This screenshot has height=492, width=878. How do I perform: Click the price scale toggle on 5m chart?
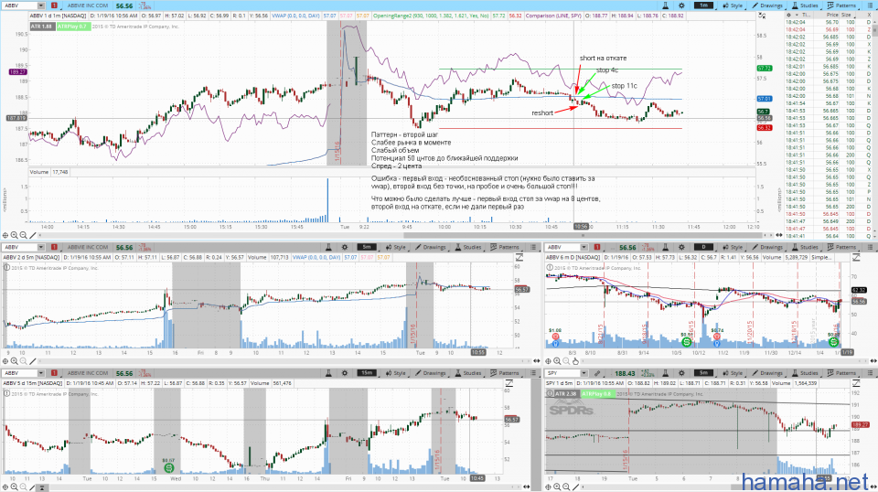click(519, 258)
